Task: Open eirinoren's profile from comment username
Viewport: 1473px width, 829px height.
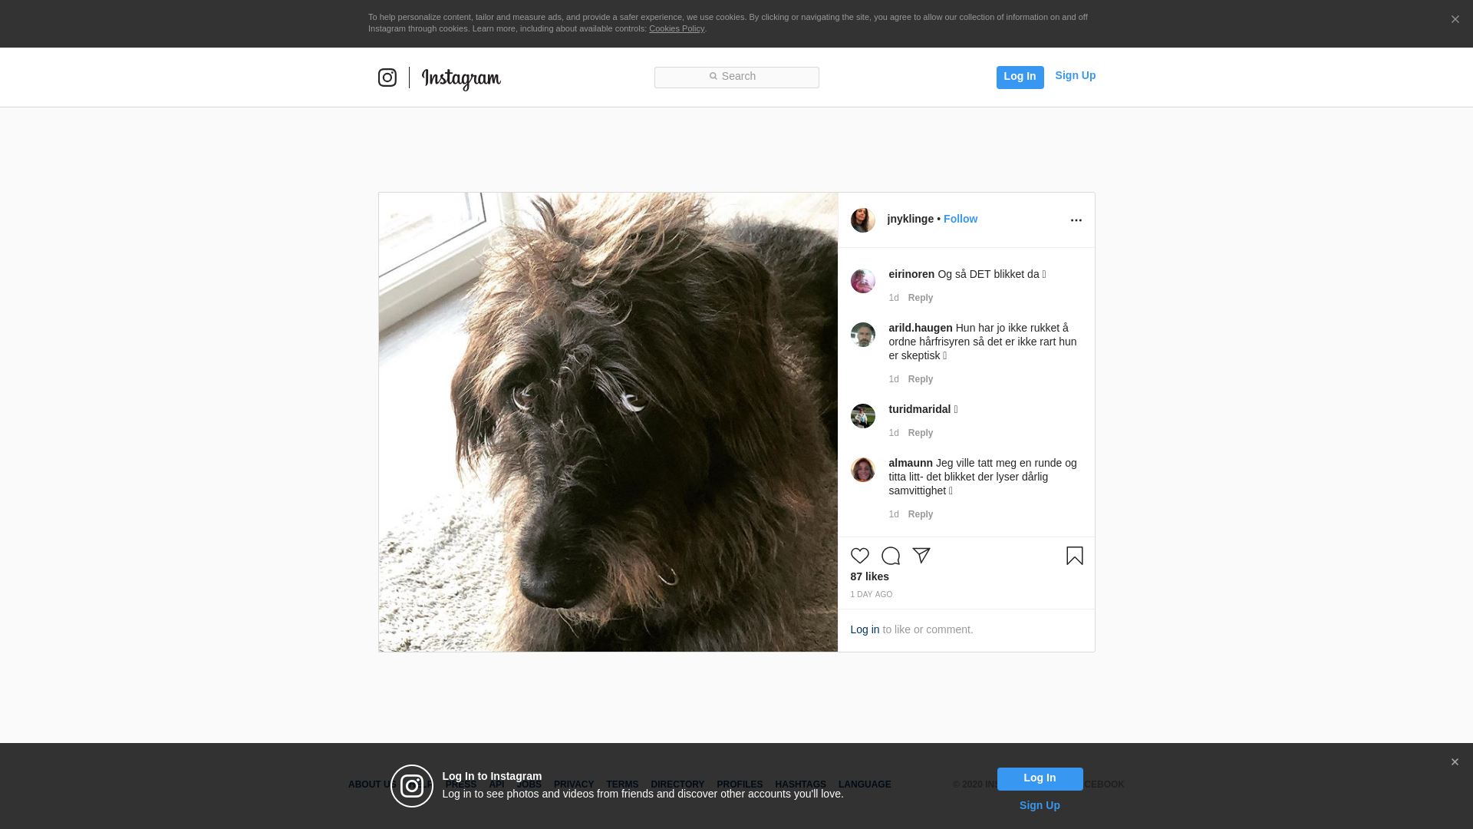Action: pyautogui.click(x=911, y=274)
